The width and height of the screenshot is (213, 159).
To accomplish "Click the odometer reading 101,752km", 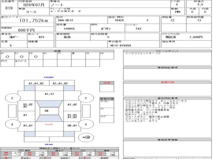I will pyautogui.click(x=34, y=21).
